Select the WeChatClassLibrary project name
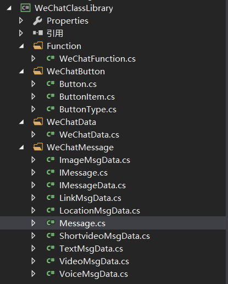The height and width of the screenshot is (284, 228). [74, 8]
